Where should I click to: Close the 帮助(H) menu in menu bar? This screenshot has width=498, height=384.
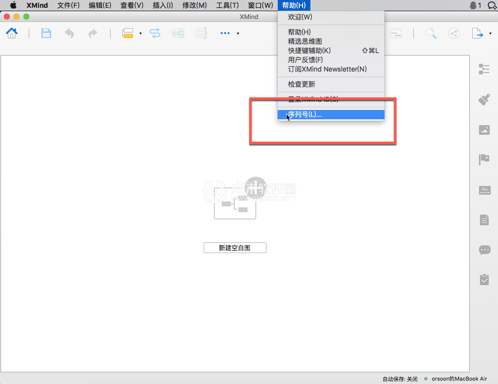[294, 5]
